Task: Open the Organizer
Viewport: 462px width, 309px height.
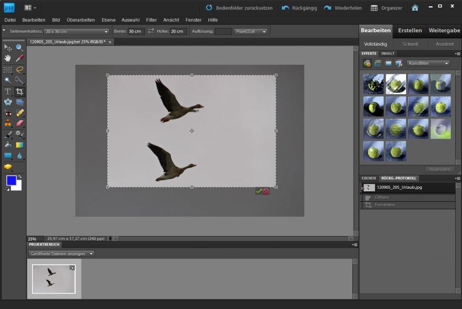Action: (386, 8)
